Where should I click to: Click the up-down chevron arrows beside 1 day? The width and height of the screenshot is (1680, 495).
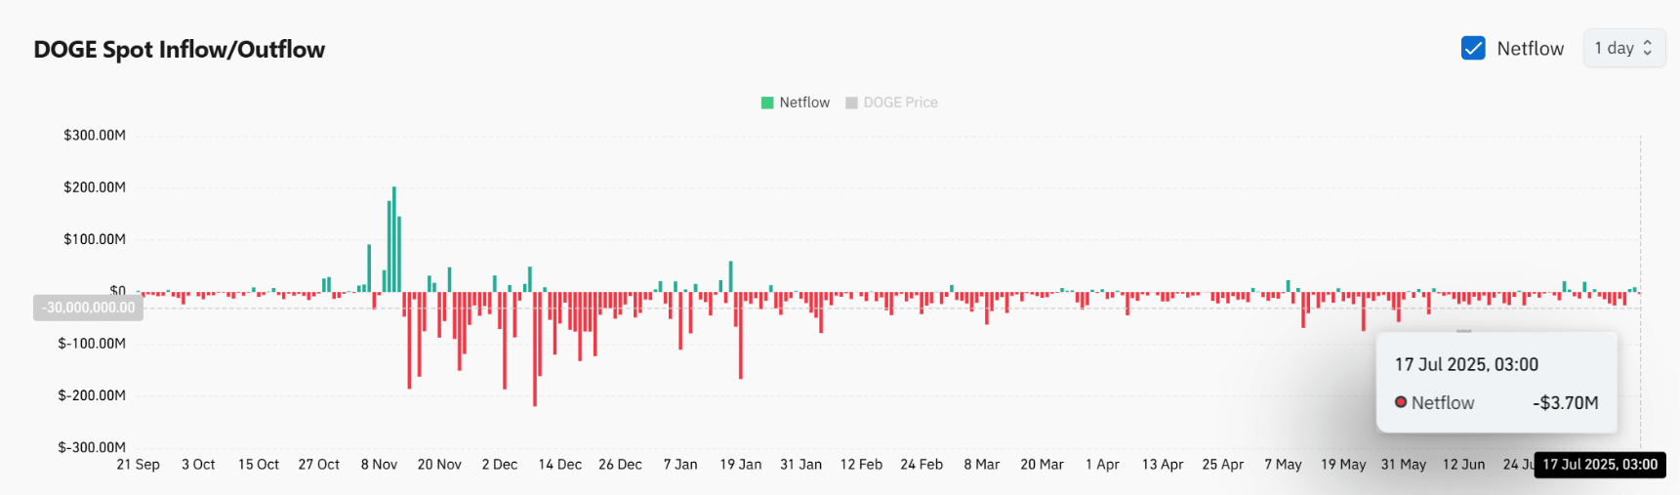1648,48
